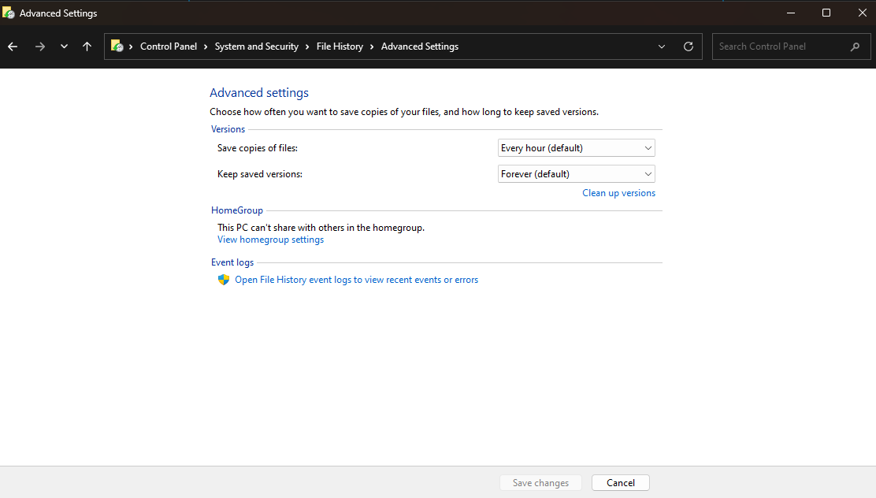This screenshot has width=876, height=498.
Task: Open Save copies of files dropdown
Action: point(576,148)
